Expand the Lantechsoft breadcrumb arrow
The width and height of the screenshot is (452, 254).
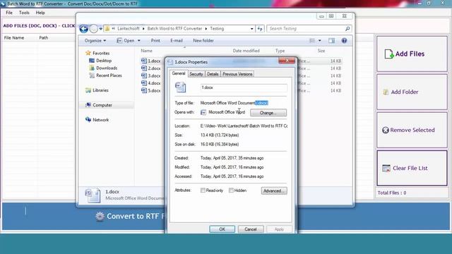pyautogui.click(x=143, y=29)
